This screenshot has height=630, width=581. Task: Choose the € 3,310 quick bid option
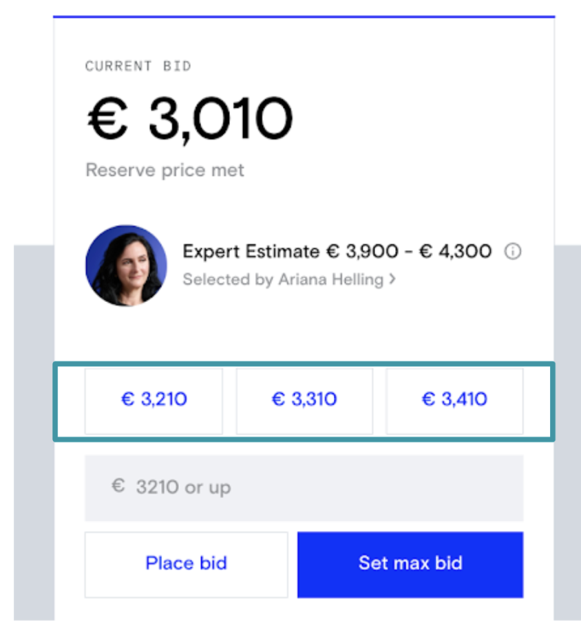tap(304, 400)
